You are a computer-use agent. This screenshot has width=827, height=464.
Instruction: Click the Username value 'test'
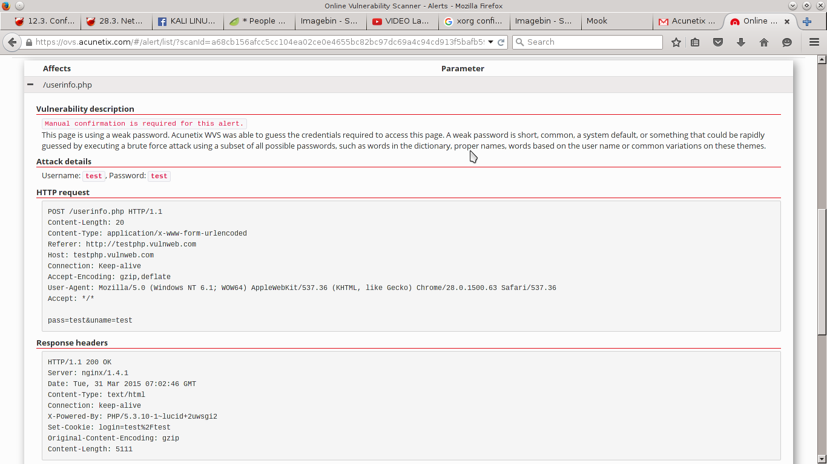(x=94, y=176)
